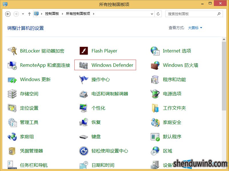Click the 所有控制面板项 breadcrumb segment
Image resolution: width=229 pixels, height=171 pixels.
[x=78, y=14]
